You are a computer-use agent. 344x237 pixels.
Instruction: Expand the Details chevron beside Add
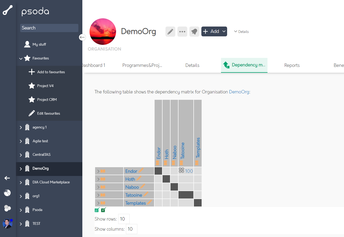tap(241, 32)
